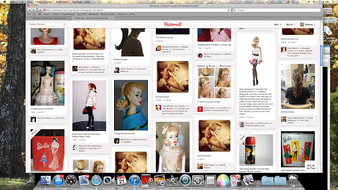
Task: Go back with Safari's back arrow
Action: [x=30, y=10]
